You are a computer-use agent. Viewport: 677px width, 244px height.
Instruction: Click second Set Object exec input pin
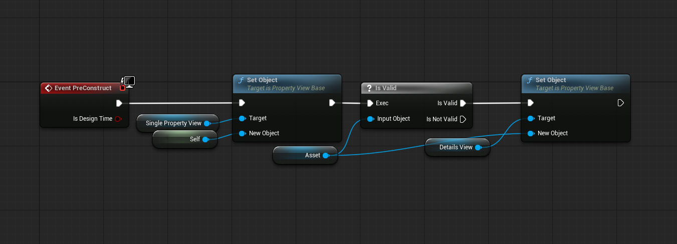(x=531, y=103)
